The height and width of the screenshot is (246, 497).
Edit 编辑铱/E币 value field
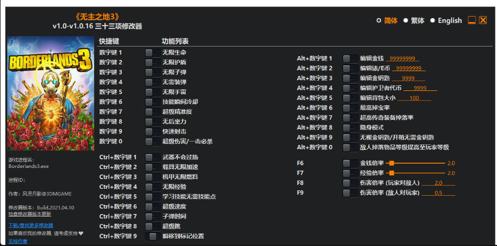click(x=409, y=68)
